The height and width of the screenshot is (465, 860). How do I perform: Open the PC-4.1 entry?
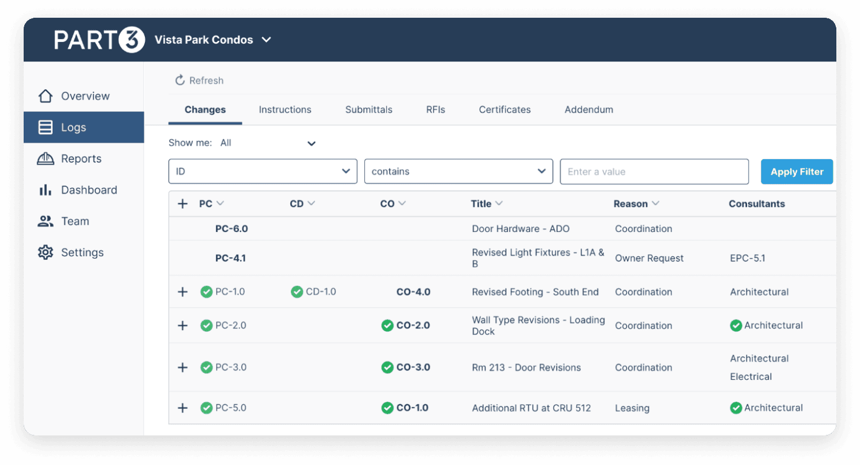pyautogui.click(x=230, y=258)
